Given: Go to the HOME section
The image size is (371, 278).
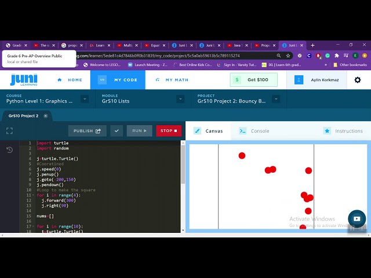Looking at the screenshot, I should 70,80.
